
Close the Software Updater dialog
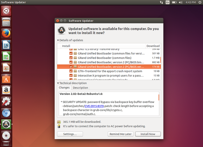[58, 21]
